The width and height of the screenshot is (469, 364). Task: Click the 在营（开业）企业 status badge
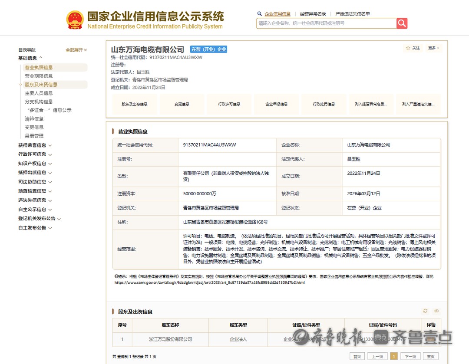[209, 49]
